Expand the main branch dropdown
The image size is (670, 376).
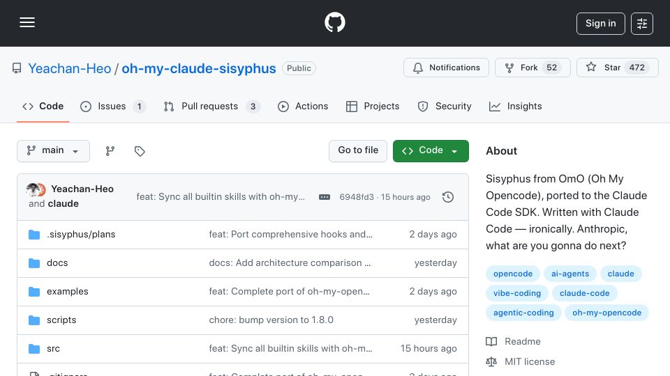click(x=53, y=151)
